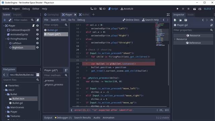Expand the Resource section in Inspector
This screenshot has height=121, width=215.
point(175,39)
